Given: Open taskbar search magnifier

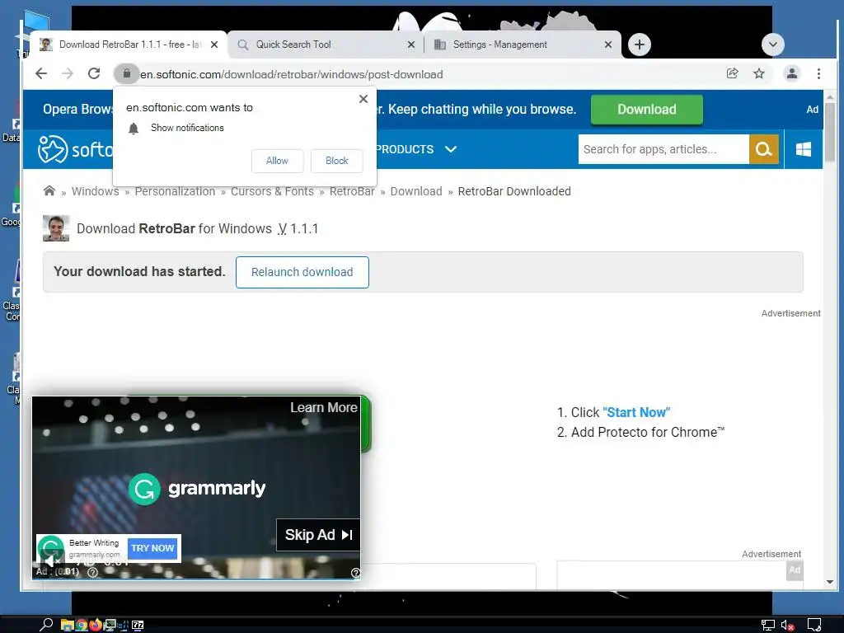Looking at the screenshot, I should 46,625.
